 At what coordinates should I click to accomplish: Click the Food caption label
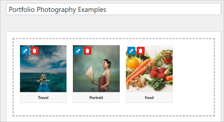tap(149, 98)
